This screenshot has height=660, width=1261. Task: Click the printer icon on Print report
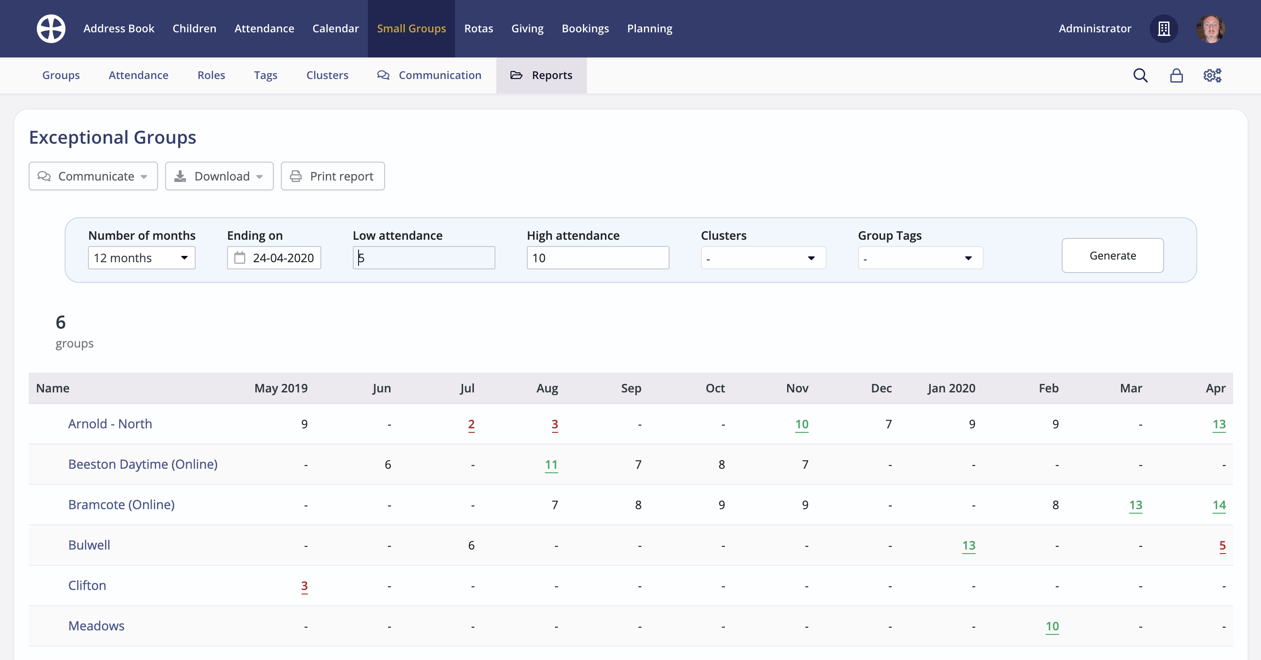coord(296,176)
